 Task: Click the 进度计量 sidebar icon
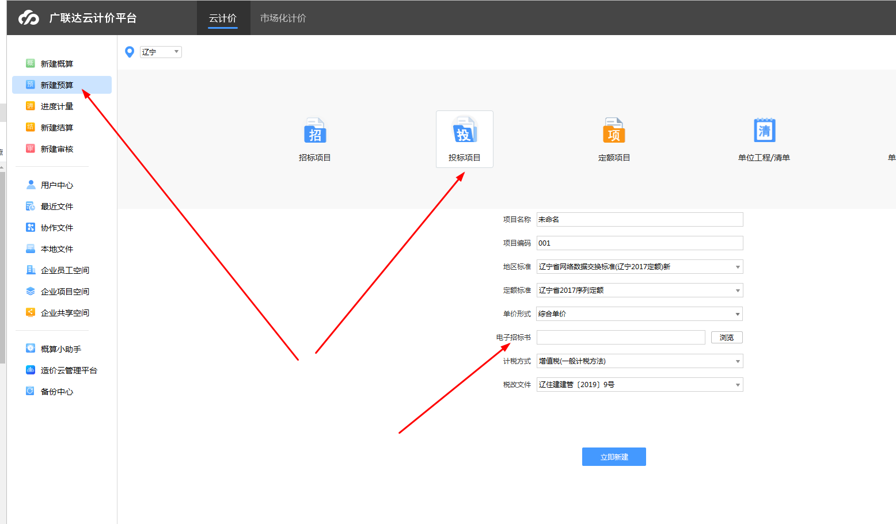[x=31, y=106]
